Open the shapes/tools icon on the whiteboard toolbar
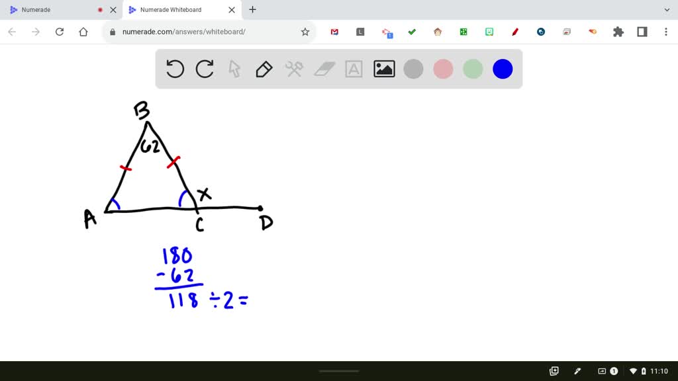 tap(293, 68)
